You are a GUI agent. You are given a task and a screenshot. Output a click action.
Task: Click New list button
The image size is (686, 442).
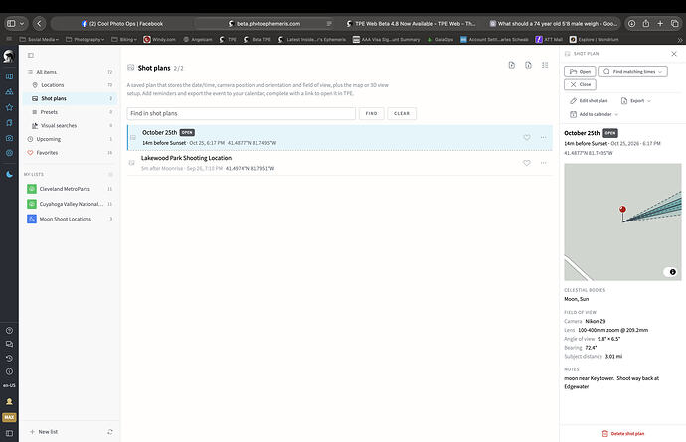pos(44,432)
